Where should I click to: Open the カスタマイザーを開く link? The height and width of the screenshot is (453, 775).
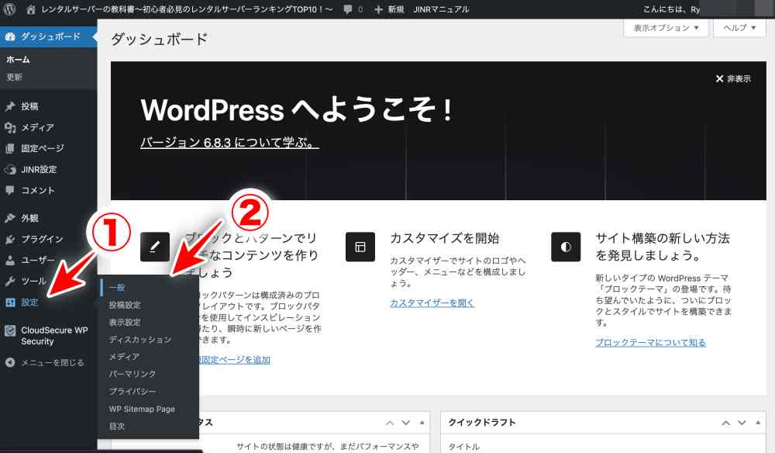432,303
